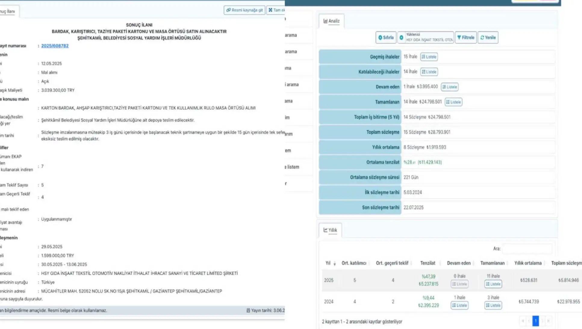List the Devam eden tenders
The width and height of the screenshot is (582, 329).
click(450, 87)
